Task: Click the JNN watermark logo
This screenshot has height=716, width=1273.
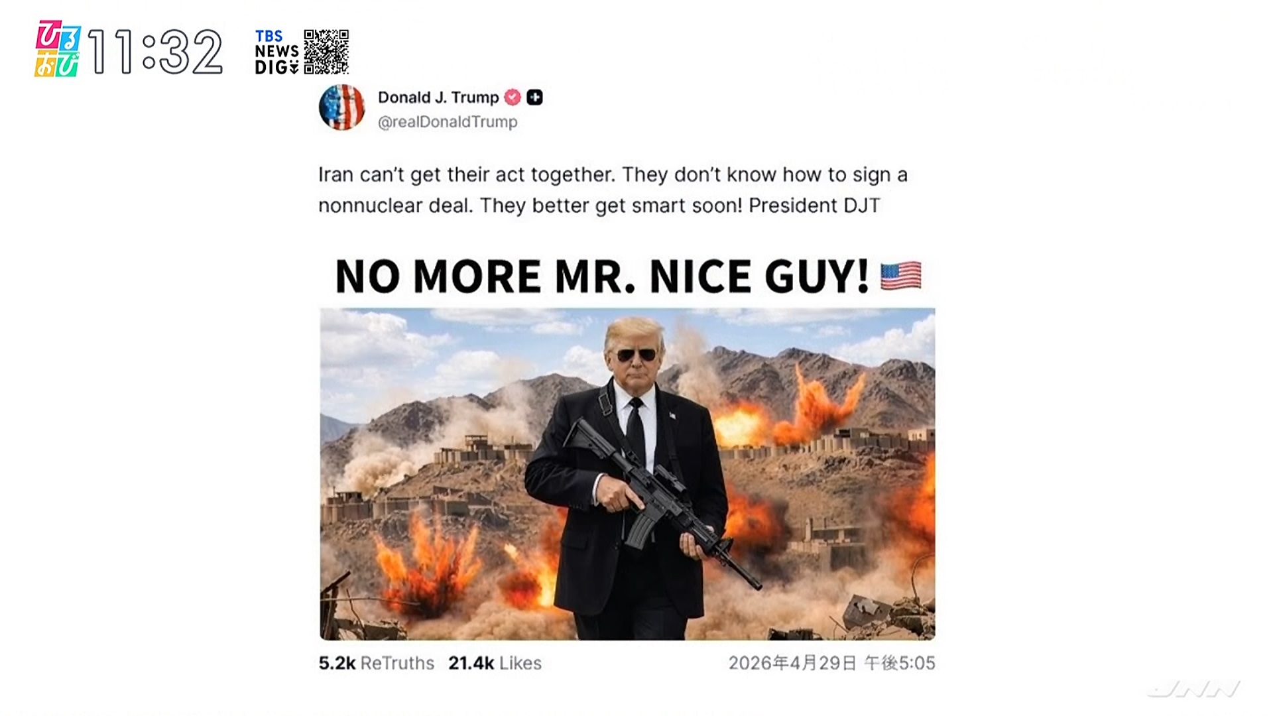Action: point(1194,689)
